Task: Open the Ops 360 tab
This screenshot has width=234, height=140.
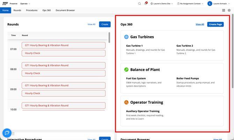Action: (x=46, y=10)
